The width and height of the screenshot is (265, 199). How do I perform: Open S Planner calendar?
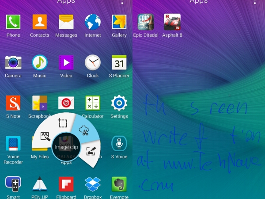[x=119, y=62]
